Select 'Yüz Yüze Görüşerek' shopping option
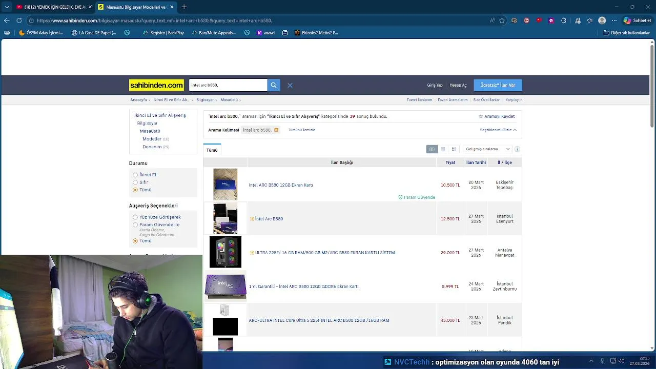 (x=135, y=217)
